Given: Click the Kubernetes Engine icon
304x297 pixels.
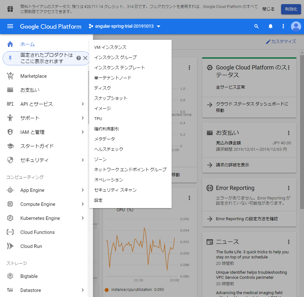Looking at the screenshot, I should [10, 218].
